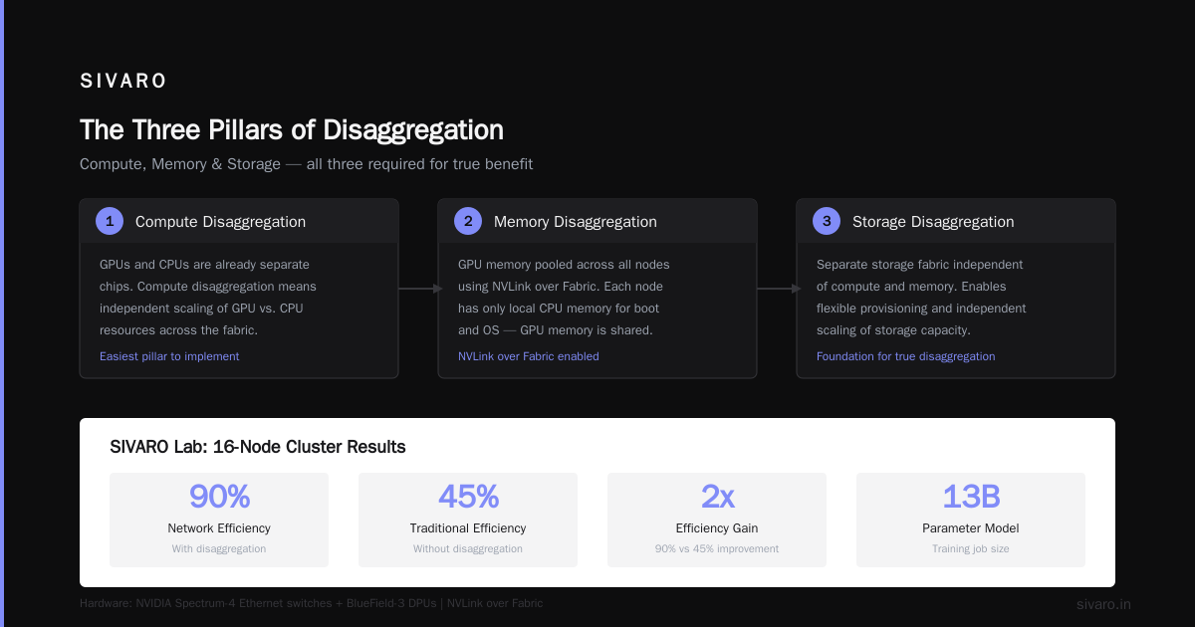The width and height of the screenshot is (1195, 627).
Task: Click 'The Three Pillars of Disaggregation' title
Action: (x=292, y=130)
